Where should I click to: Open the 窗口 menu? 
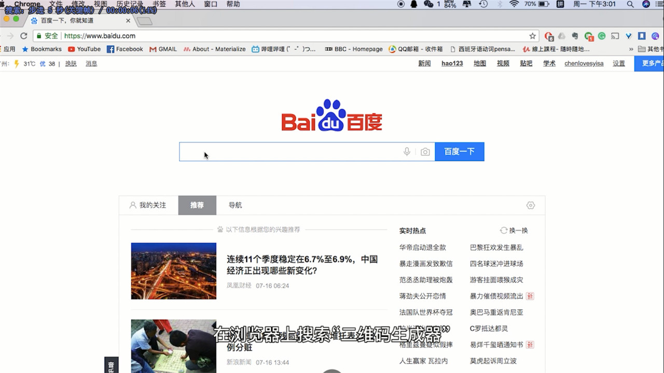(211, 4)
